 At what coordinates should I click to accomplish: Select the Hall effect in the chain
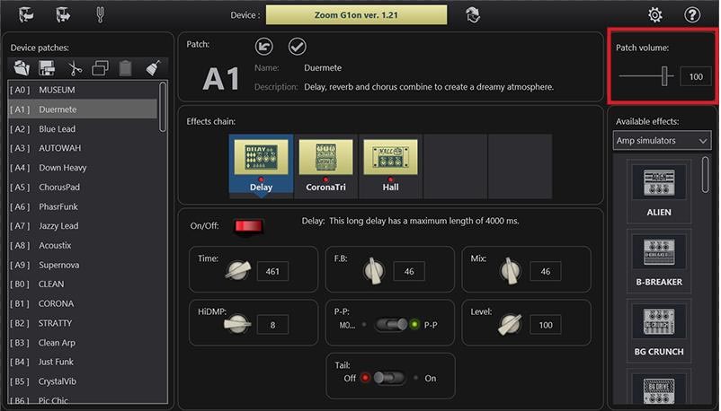point(390,166)
